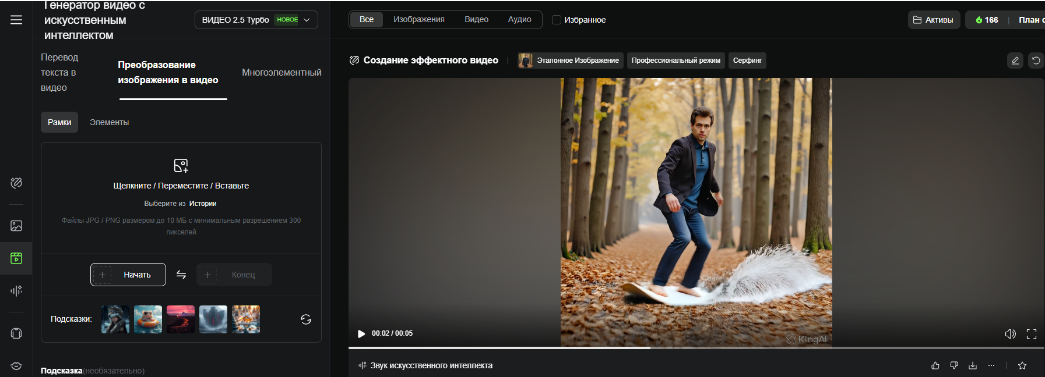Open the hamburger menu in top-left
The image size is (1045, 377).
pos(16,20)
